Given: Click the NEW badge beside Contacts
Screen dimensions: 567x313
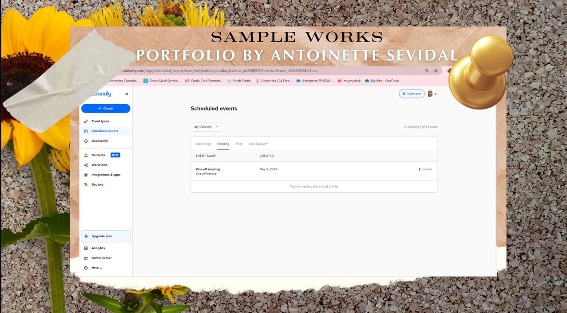Looking at the screenshot, I should pos(115,155).
